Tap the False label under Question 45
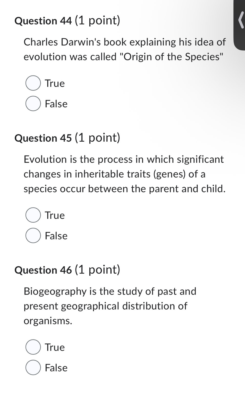 coord(56,236)
